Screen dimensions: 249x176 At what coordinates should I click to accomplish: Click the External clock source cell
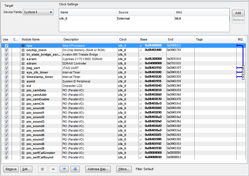[146, 18]
